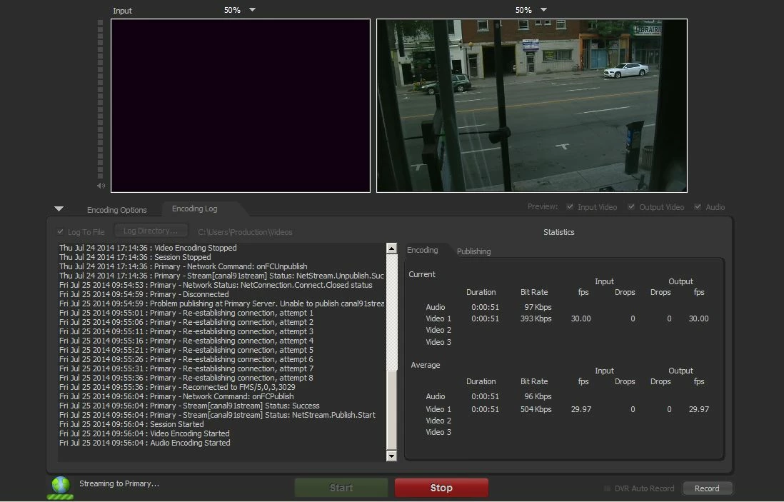Click the average Video 1 bit rate 504 Kbps

pyautogui.click(x=536, y=409)
